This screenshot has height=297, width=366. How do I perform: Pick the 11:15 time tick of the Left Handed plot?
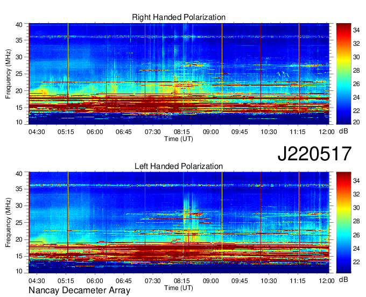[x=298, y=281]
